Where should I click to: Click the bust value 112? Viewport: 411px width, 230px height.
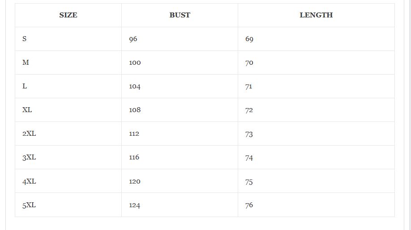(x=134, y=134)
